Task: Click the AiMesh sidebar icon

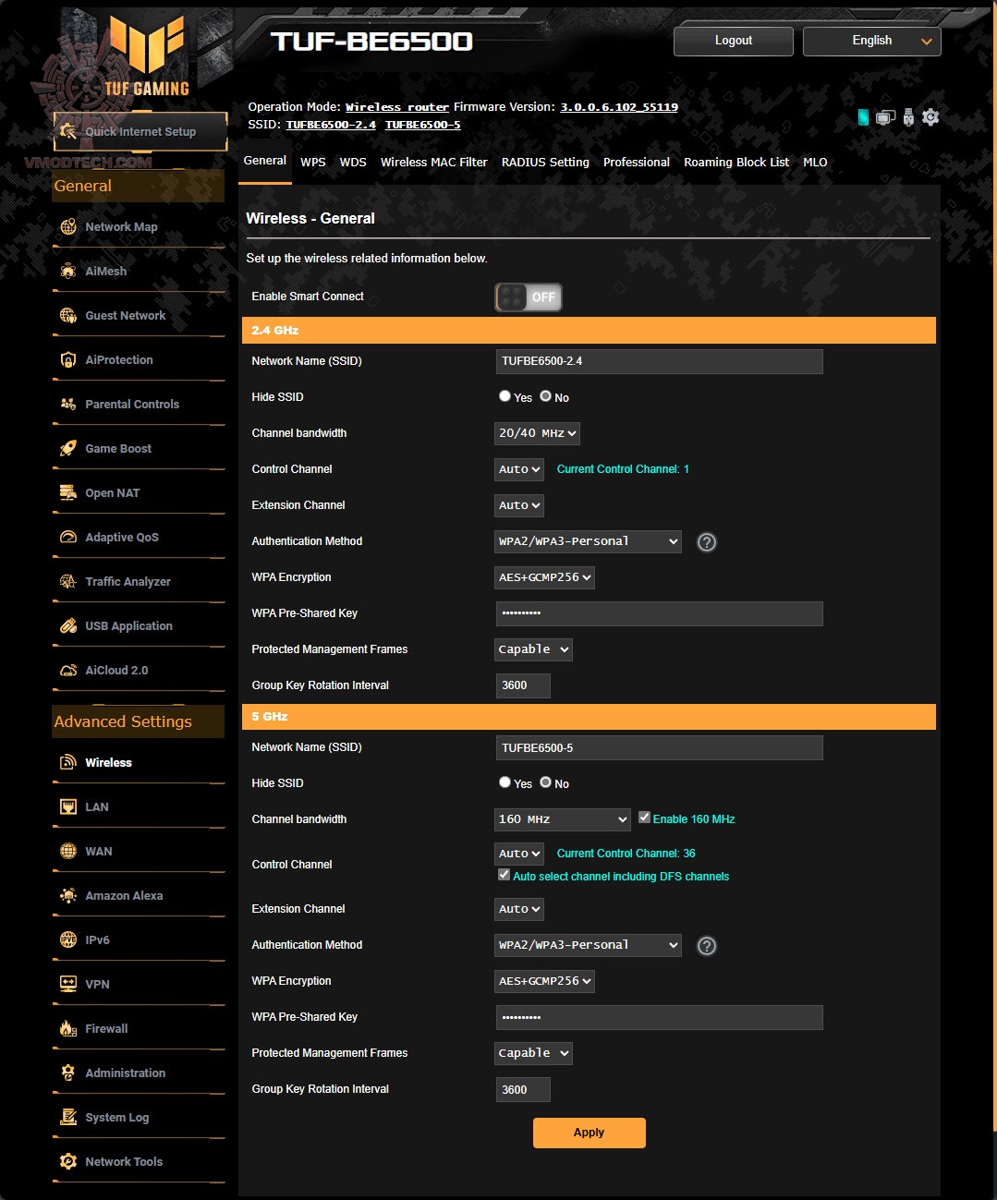Action: [68, 271]
